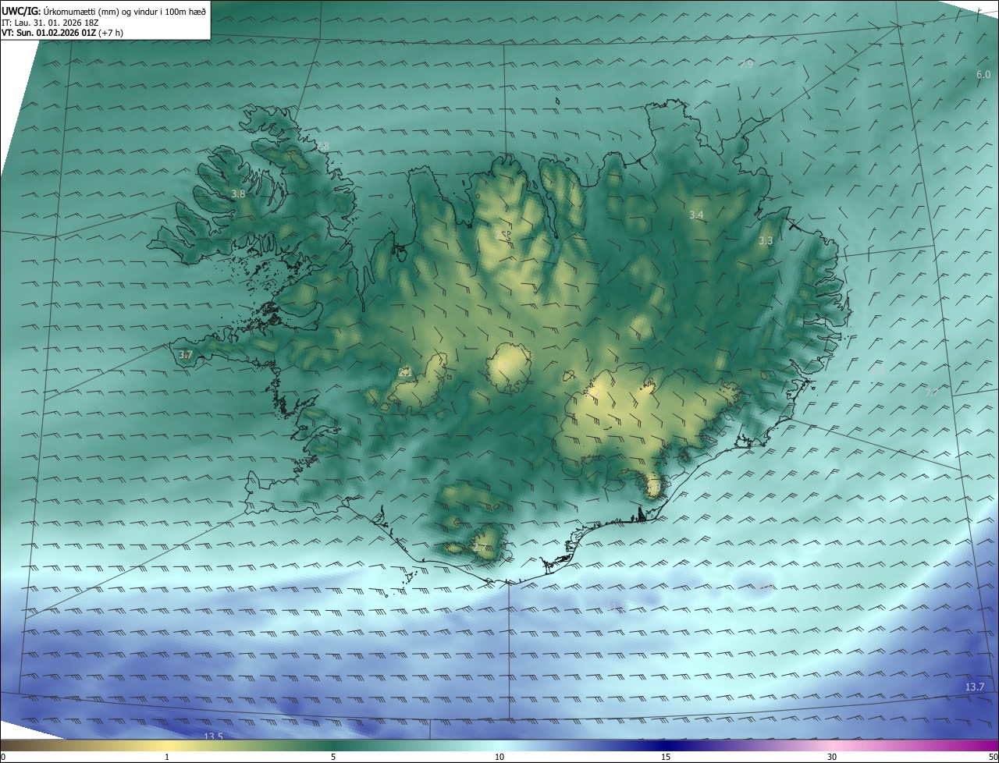Click the '7.8' value label in the Westfjords

322,147
